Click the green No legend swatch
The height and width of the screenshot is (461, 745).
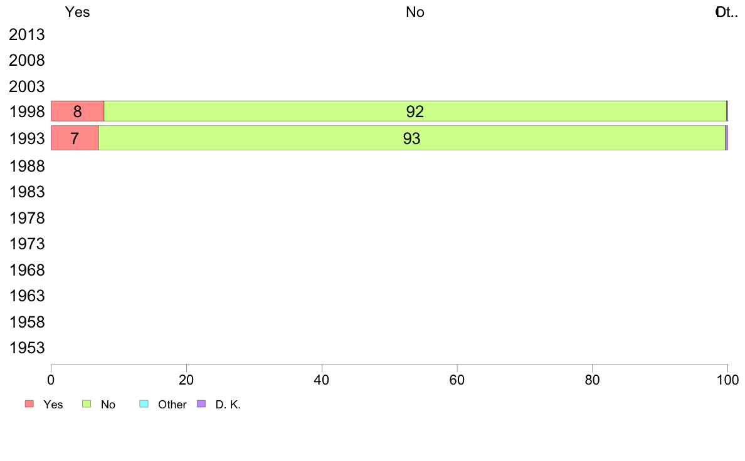point(87,404)
